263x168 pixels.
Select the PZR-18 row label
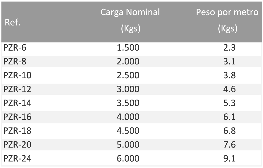point(17,131)
